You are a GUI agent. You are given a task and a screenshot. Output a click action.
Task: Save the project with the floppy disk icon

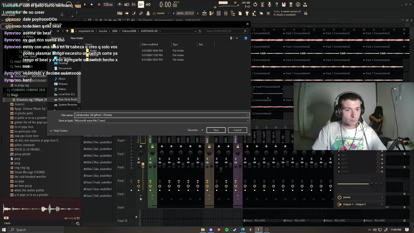pos(284,5)
